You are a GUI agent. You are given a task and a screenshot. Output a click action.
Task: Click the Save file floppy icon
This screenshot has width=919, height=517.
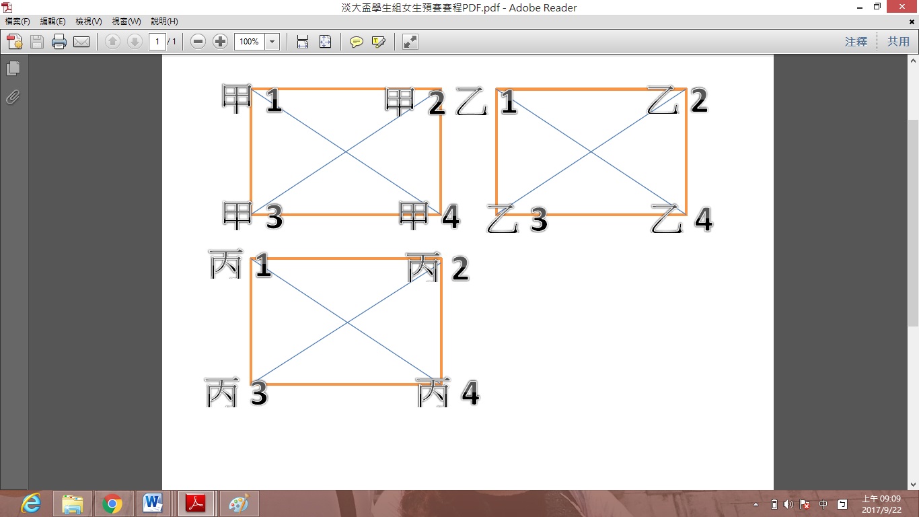(37, 42)
